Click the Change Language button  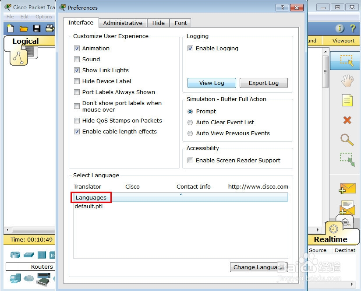point(259,267)
